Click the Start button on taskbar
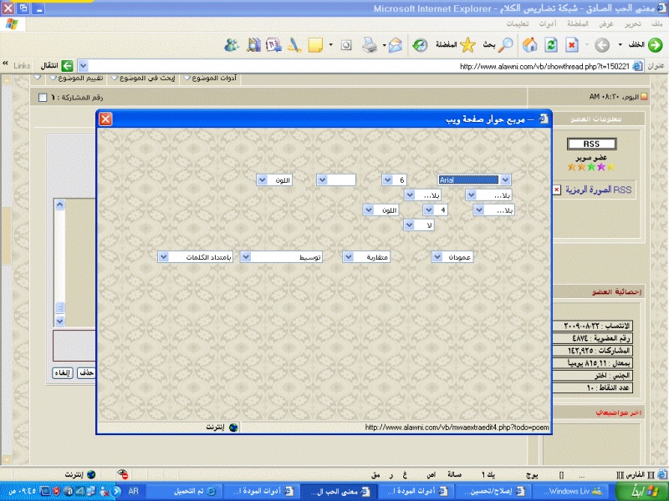The width and height of the screenshot is (669, 501). click(x=644, y=492)
